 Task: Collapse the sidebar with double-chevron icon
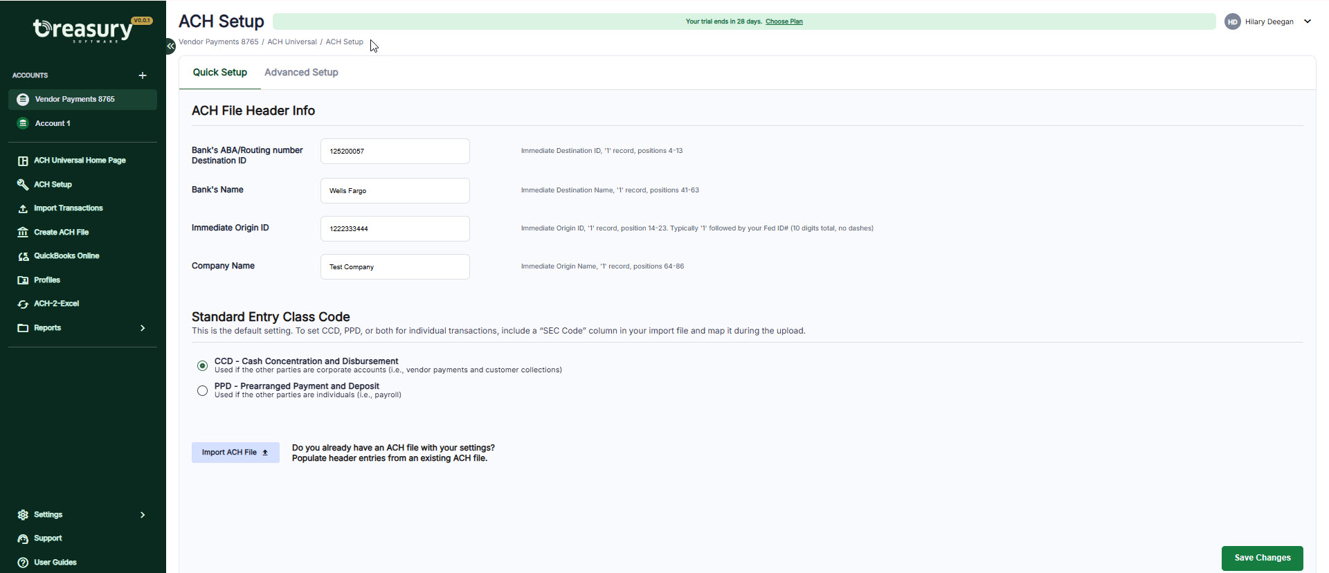click(x=170, y=46)
